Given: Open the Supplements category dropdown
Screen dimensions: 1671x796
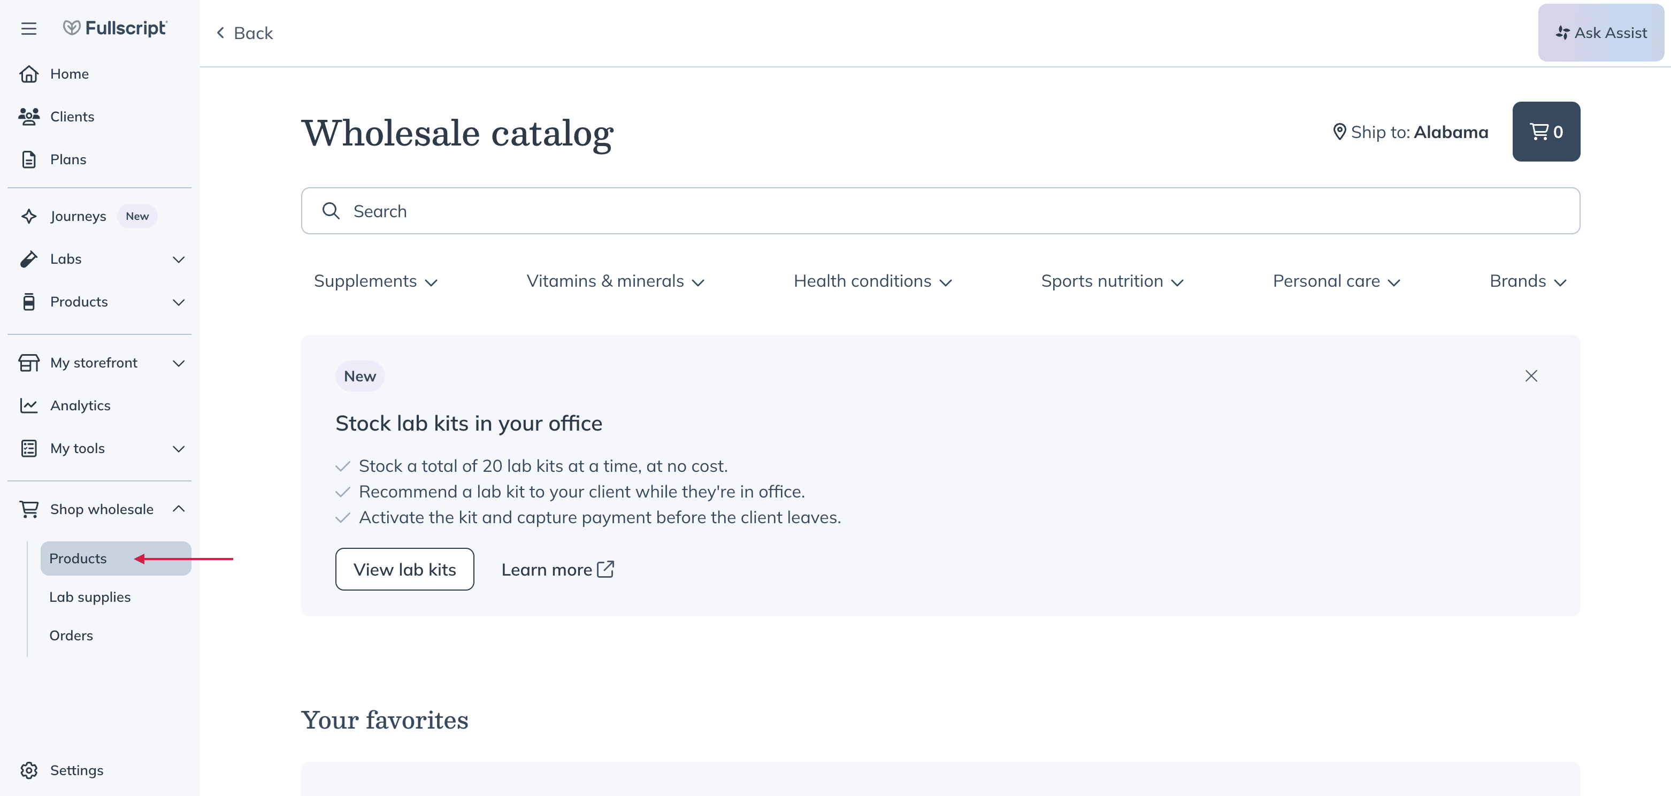Looking at the screenshot, I should [376, 281].
